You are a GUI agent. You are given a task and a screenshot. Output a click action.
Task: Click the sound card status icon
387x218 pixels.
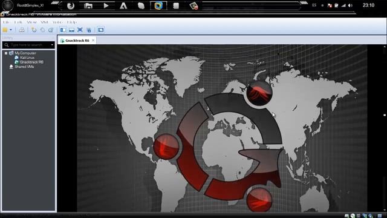371,216
